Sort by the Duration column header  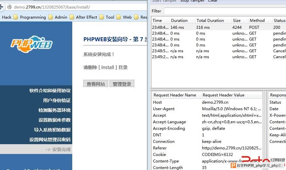click(x=182, y=20)
